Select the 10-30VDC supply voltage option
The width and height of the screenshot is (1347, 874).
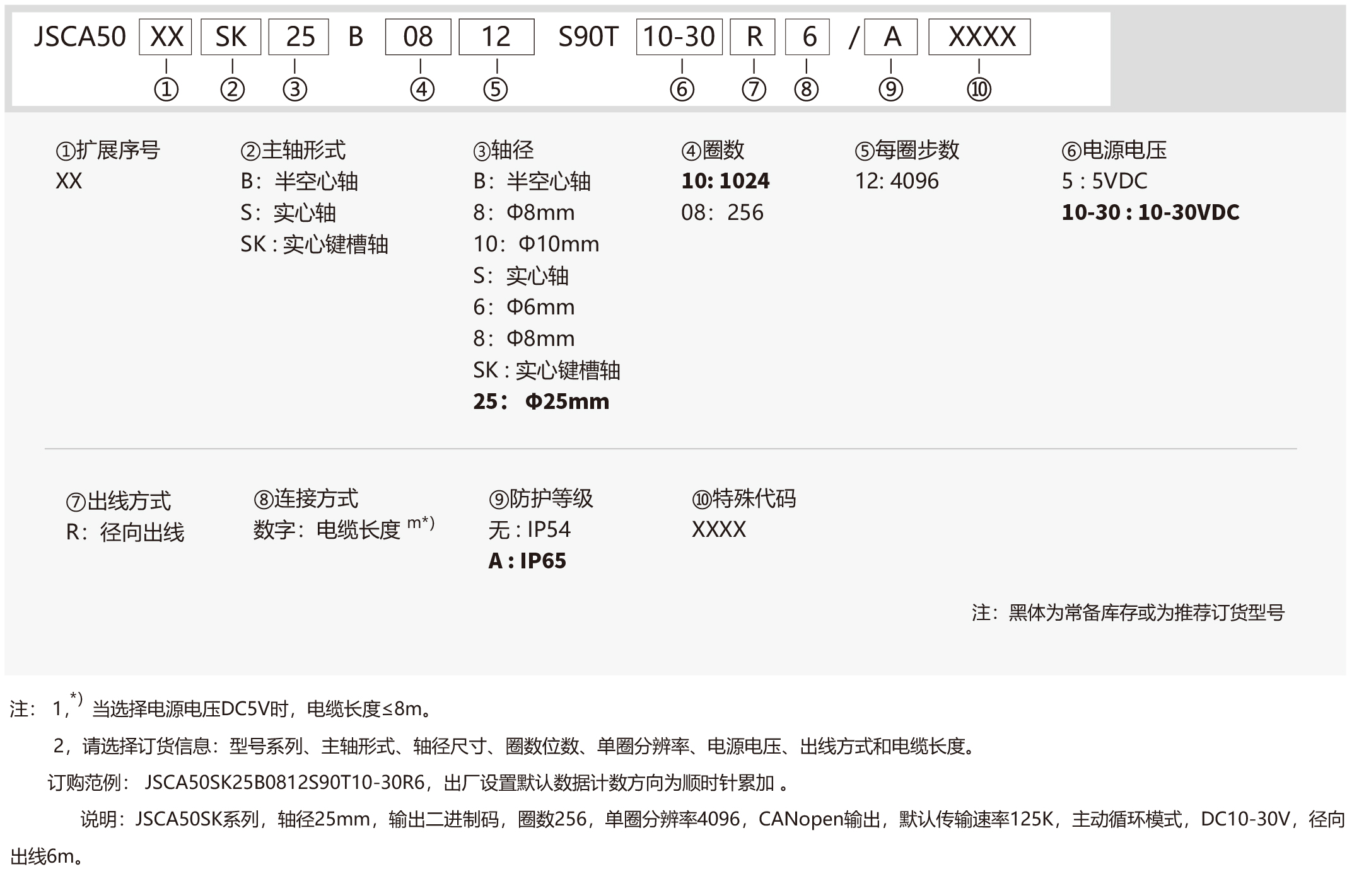[x=1150, y=212]
